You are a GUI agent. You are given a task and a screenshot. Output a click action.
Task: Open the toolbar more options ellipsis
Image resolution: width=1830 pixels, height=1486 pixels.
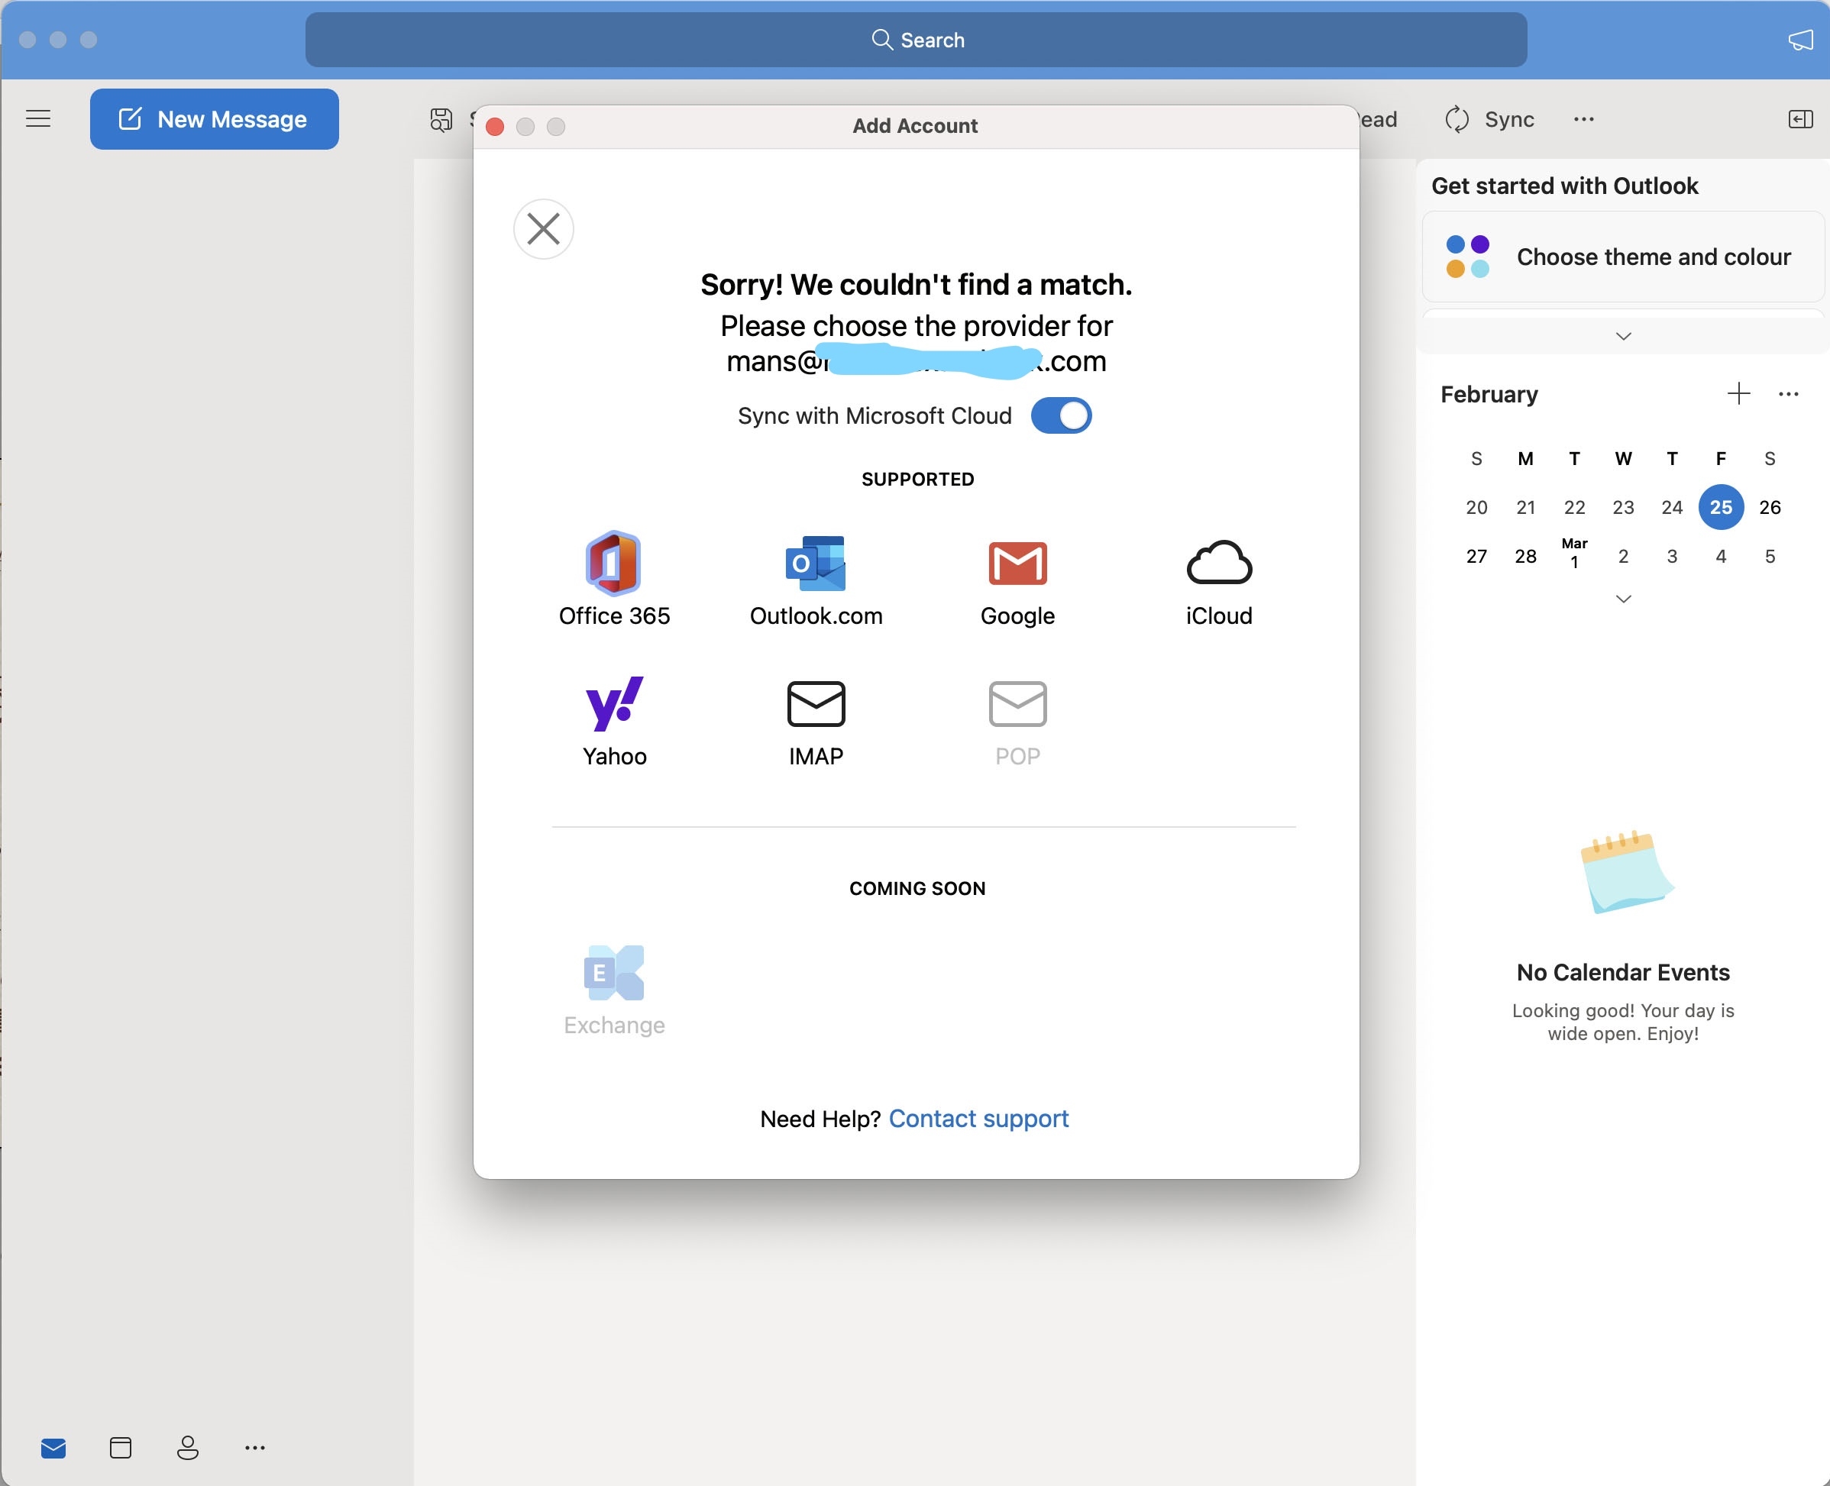pos(1583,119)
